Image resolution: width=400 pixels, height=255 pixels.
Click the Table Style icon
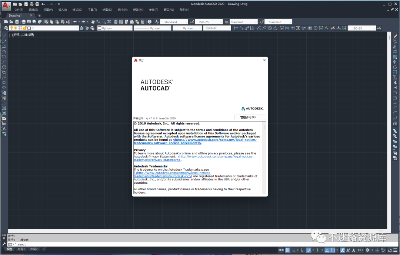tap(227, 22)
